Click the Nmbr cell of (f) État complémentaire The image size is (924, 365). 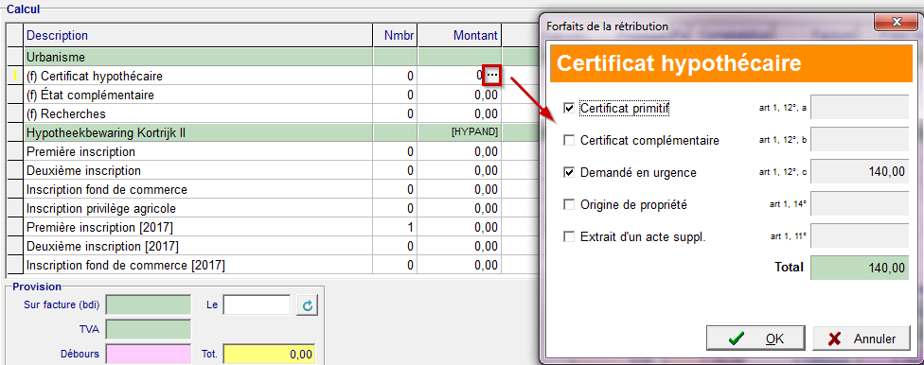coord(396,95)
